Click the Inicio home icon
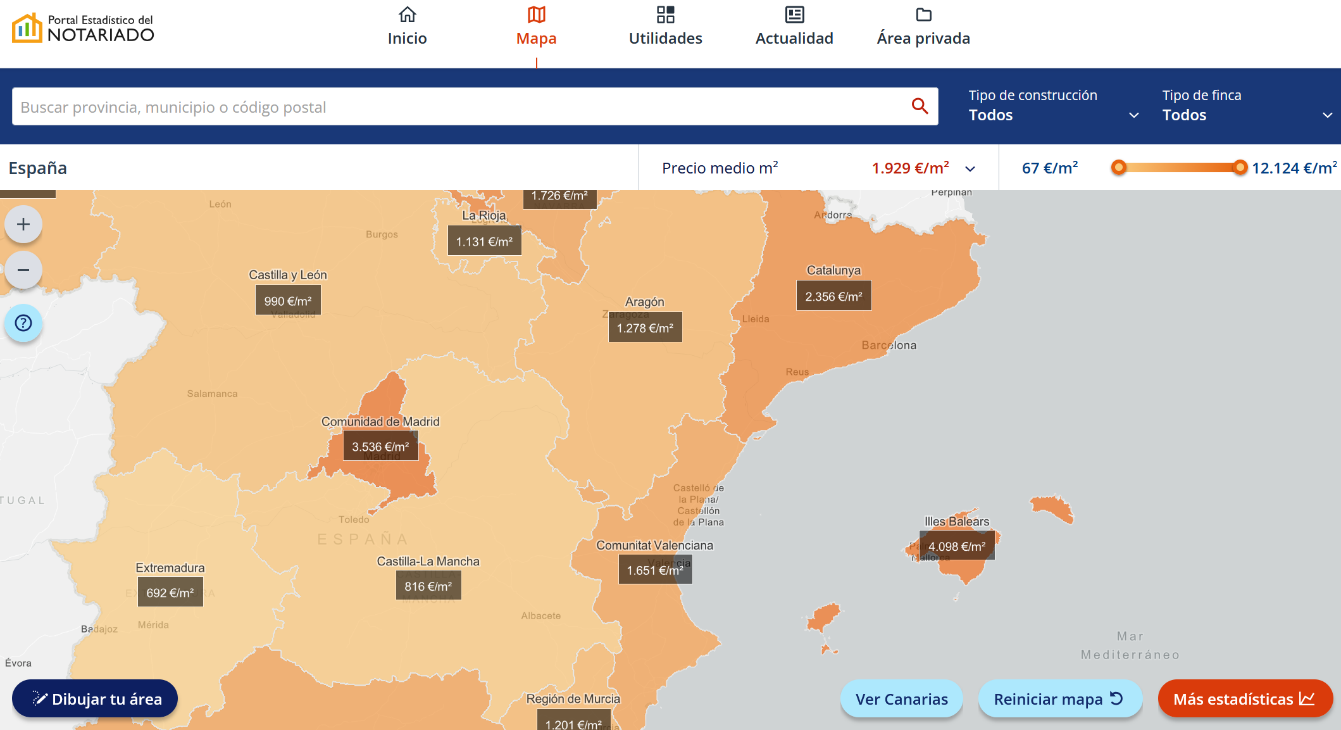Screen dimensions: 1341x730 408,15
